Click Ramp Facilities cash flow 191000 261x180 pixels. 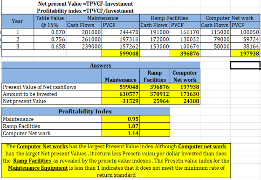point(155,32)
